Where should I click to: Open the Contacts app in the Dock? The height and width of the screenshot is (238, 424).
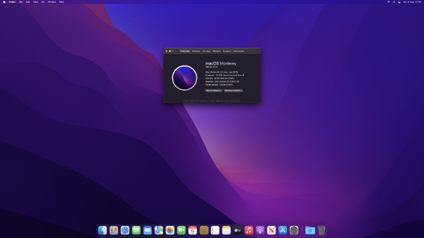click(204, 230)
